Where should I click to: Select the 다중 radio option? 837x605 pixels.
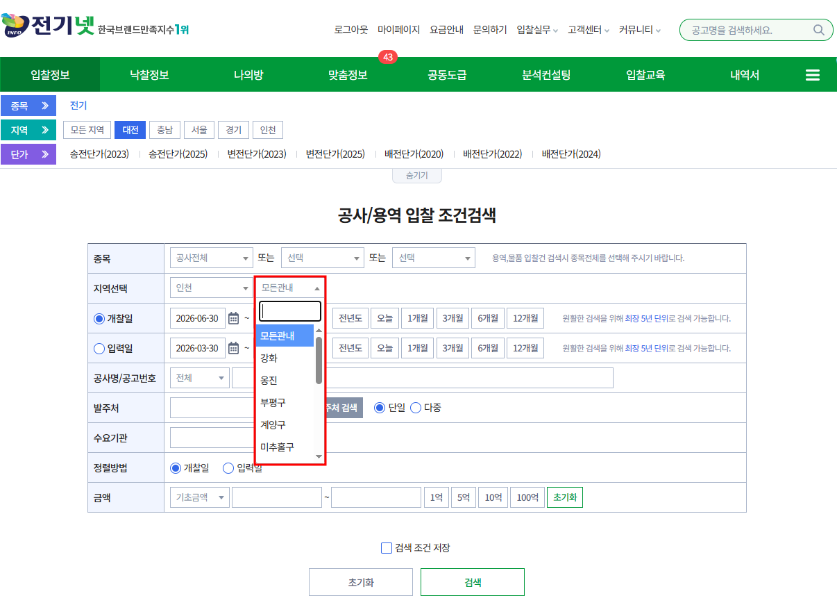pos(416,408)
